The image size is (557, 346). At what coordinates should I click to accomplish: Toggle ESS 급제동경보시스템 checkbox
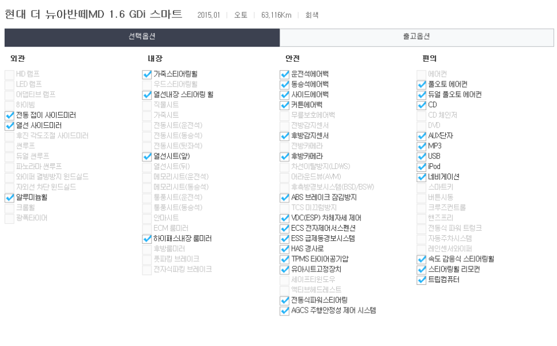(x=284, y=239)
